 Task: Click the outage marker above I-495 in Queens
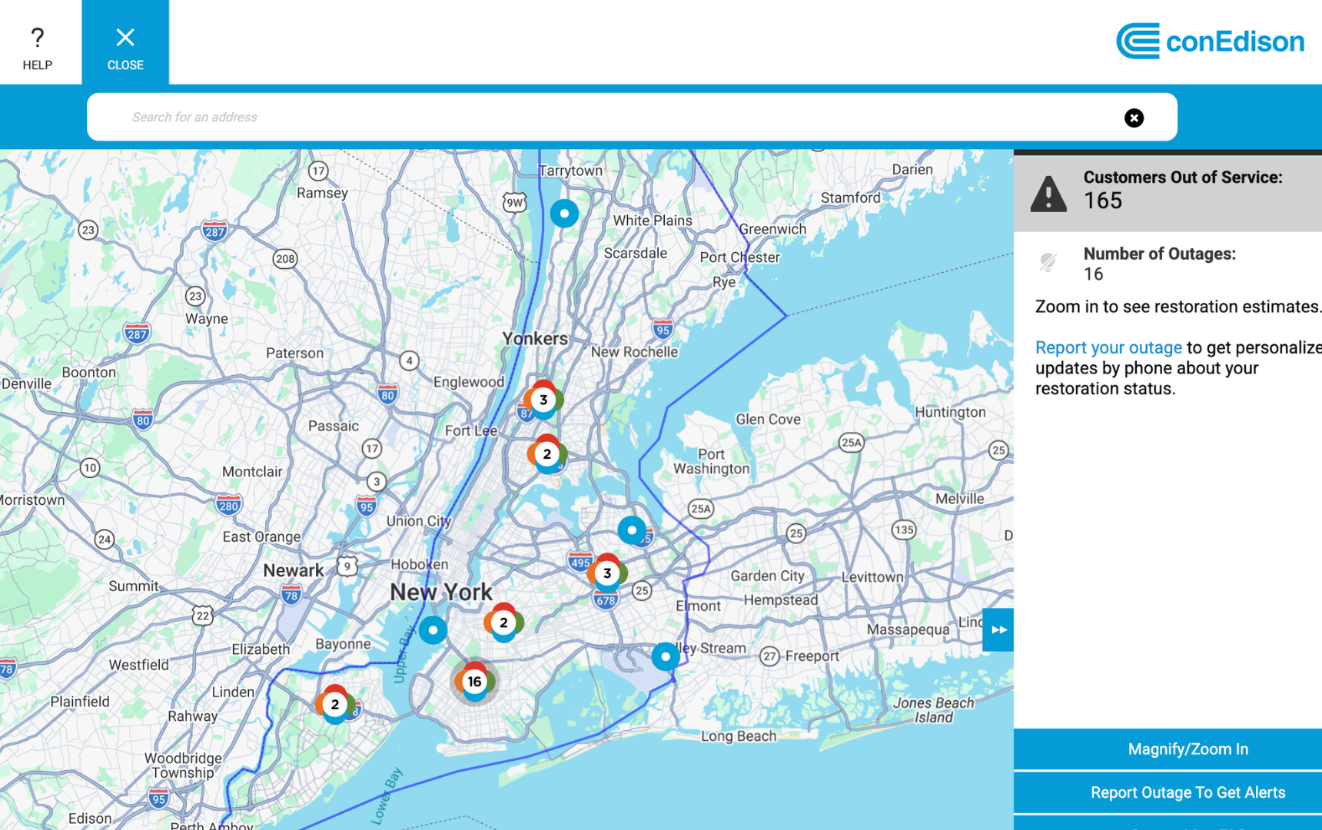632,530
